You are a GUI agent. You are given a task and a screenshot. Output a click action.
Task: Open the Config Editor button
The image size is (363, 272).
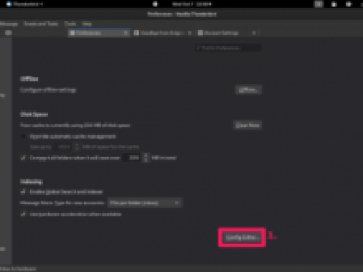pos(242,237)
